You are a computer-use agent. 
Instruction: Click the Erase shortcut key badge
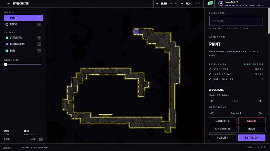point(39,24)
